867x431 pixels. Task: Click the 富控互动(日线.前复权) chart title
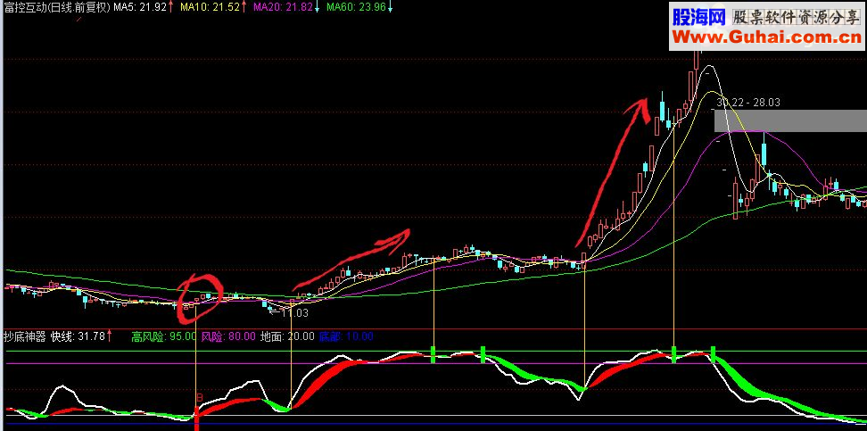coord(57,7)
